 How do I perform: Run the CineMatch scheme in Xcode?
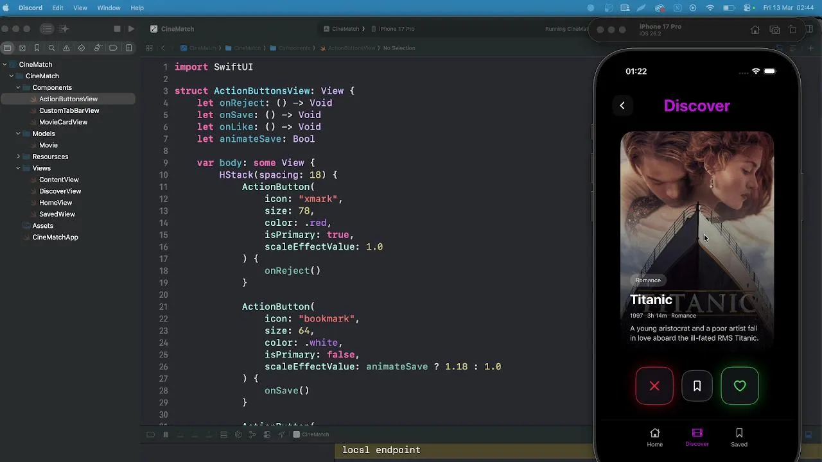click(x=131, y=29)
